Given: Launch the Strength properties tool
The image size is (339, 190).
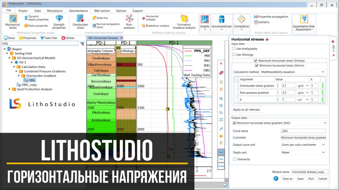Looking at the screenshot, I should [x=59, y=22].
